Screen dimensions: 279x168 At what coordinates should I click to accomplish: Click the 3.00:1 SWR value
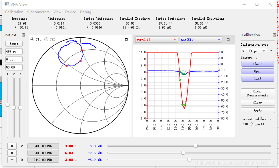click(x=71, y=146)
